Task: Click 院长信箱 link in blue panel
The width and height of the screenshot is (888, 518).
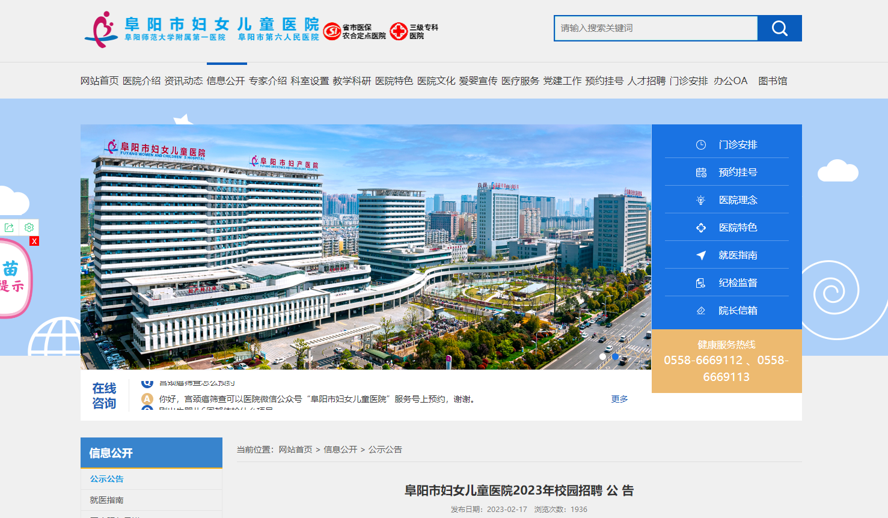Action: point(738,311)
